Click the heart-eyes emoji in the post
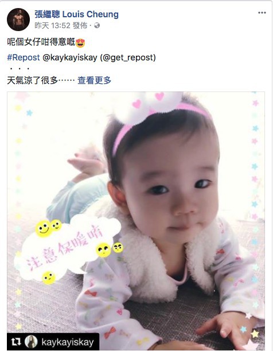 (x=80, y=43)
